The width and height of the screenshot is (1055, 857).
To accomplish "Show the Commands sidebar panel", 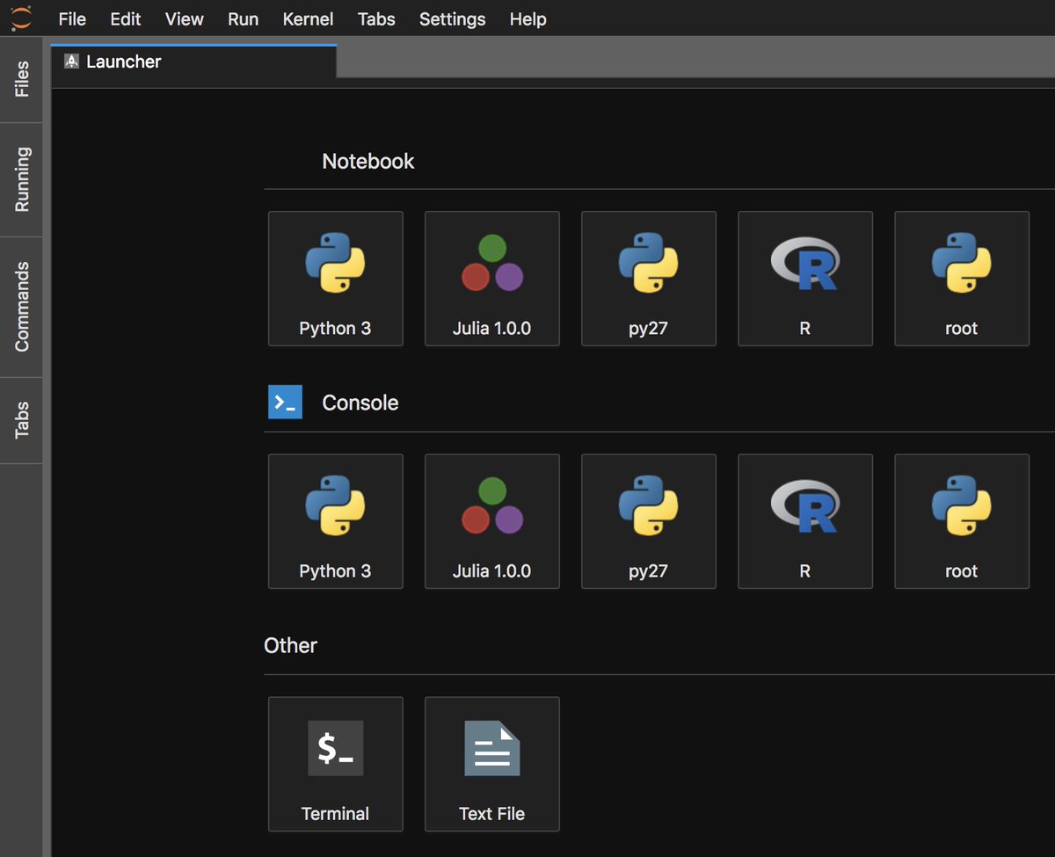I will pos(21,307).
